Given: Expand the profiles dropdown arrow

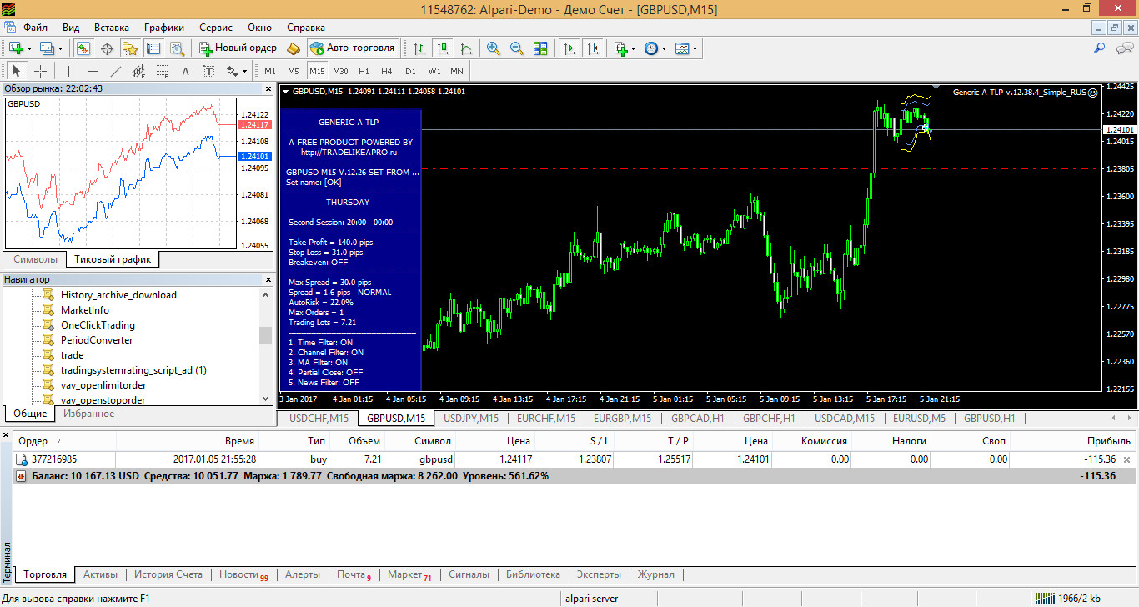Looking at the screenshot, I should point(60,48).
